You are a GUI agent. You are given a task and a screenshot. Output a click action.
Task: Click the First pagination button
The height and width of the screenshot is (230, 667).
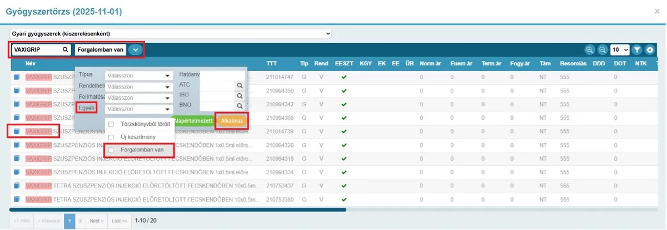point(22,221)
